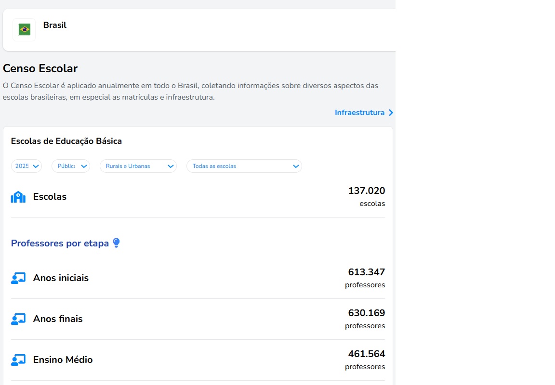Click the Escolas row label
The image size is (555, 385).
click(50, 197)
